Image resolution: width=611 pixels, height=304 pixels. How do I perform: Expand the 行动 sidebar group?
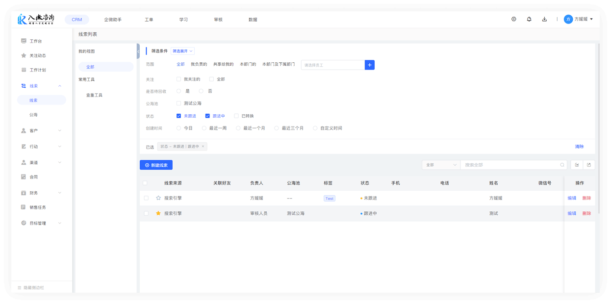60,146
